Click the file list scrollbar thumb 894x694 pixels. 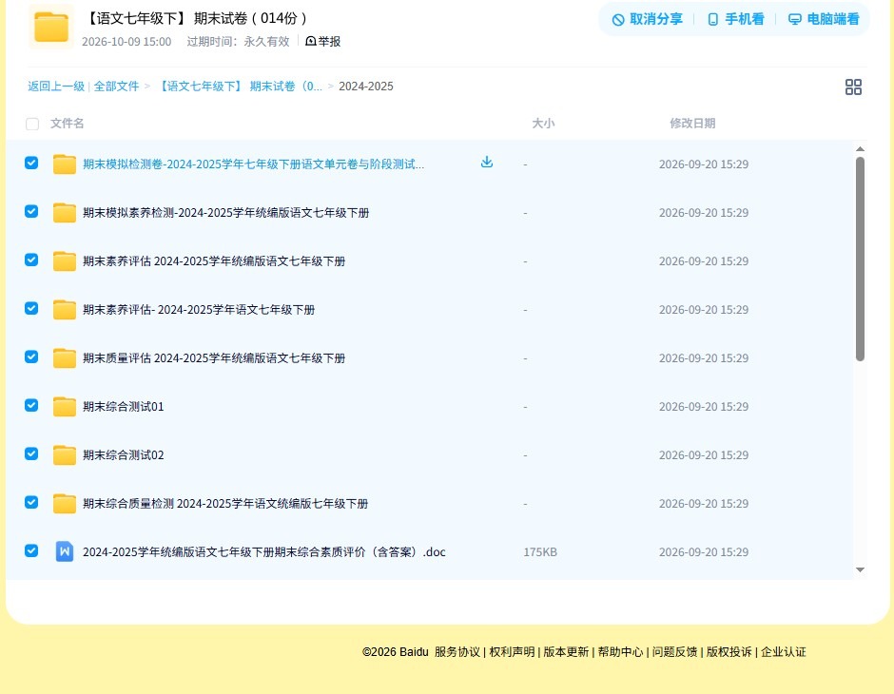(x=860, y=259)
